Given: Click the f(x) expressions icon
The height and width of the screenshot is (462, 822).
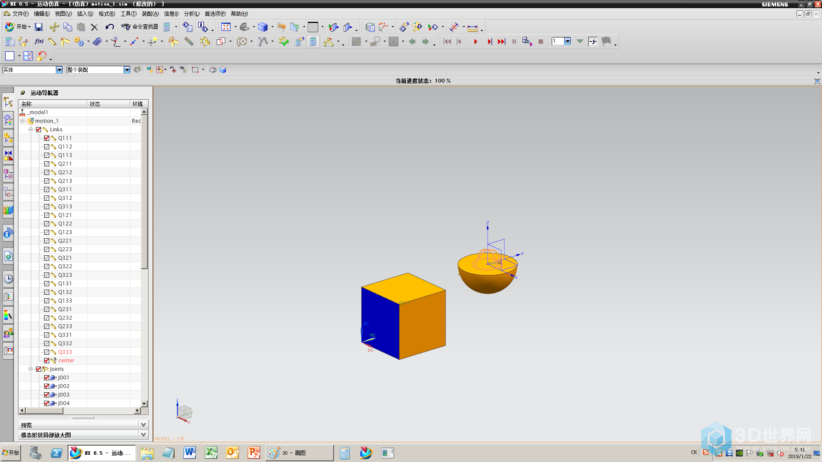Looking at the screenshot, I should [x=39, y=41].
